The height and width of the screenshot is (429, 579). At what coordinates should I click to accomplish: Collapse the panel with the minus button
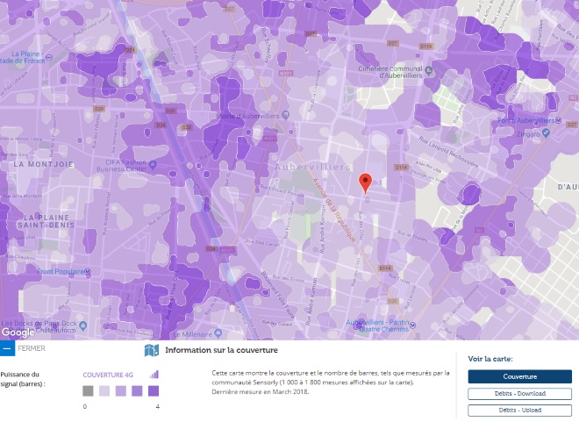pos(7,348)
